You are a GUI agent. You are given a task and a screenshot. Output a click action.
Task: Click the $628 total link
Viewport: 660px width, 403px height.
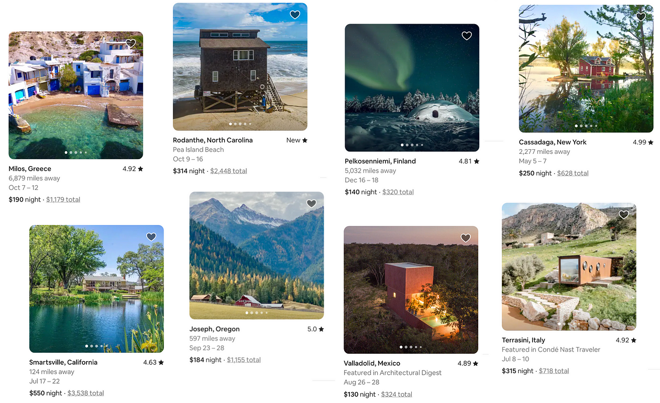573,173
